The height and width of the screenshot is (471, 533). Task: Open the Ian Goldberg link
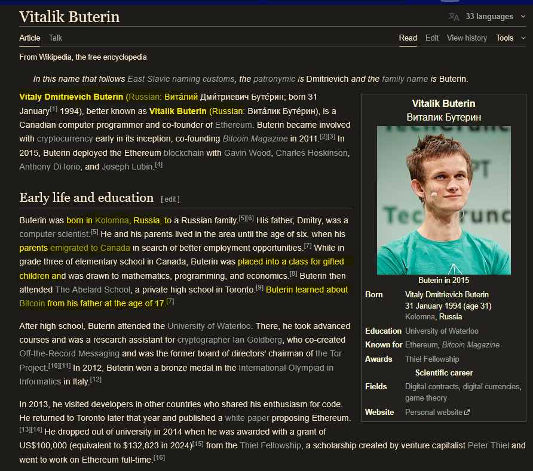pos(257,340)
